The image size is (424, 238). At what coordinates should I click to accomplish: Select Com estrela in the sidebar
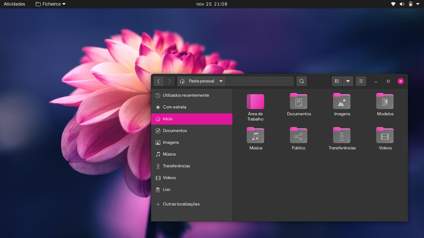[174, 107]
